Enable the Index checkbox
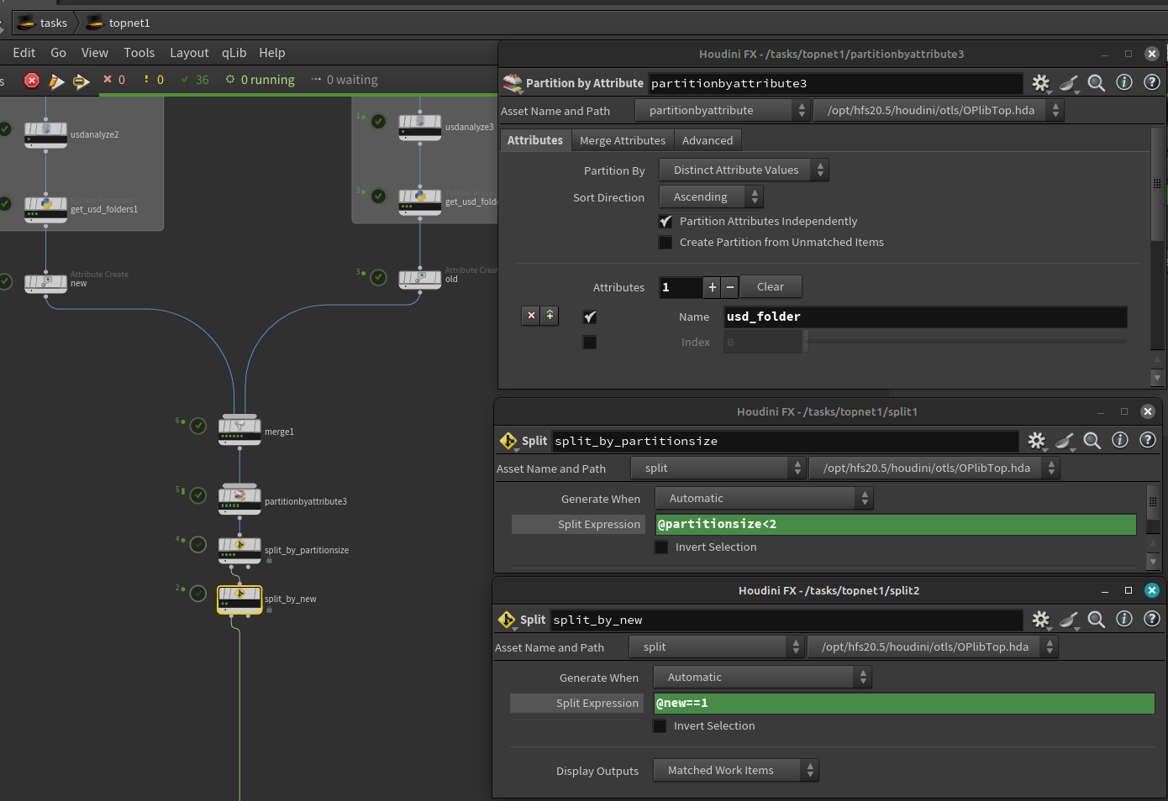The height and width of the screenshot is (801, 1168). tap(590, 343)
